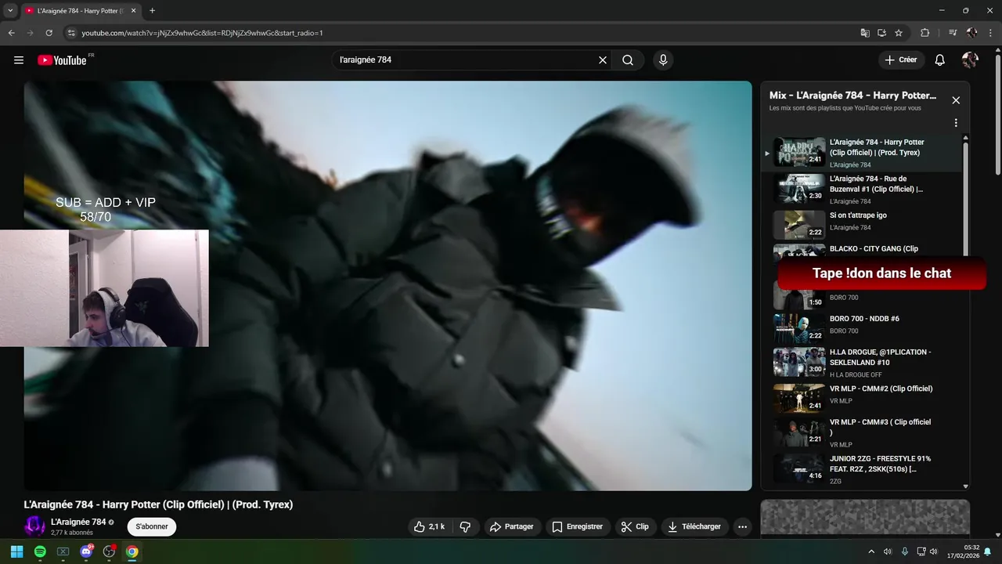1002x564 pixels.
Task: Expand the tab search dropdown
Action: 10,11
